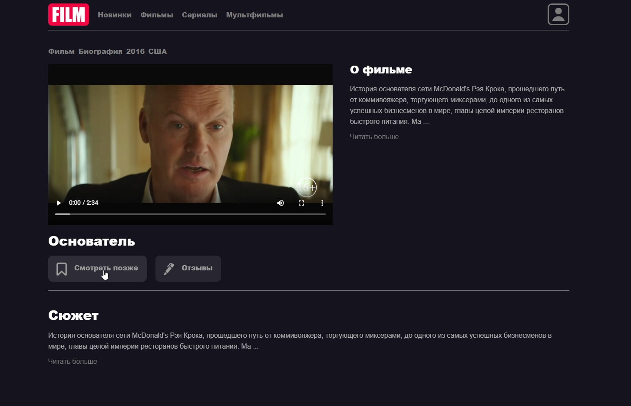
Task: Click the Фильм breadcrumb tag
Action: click(61, 51)
